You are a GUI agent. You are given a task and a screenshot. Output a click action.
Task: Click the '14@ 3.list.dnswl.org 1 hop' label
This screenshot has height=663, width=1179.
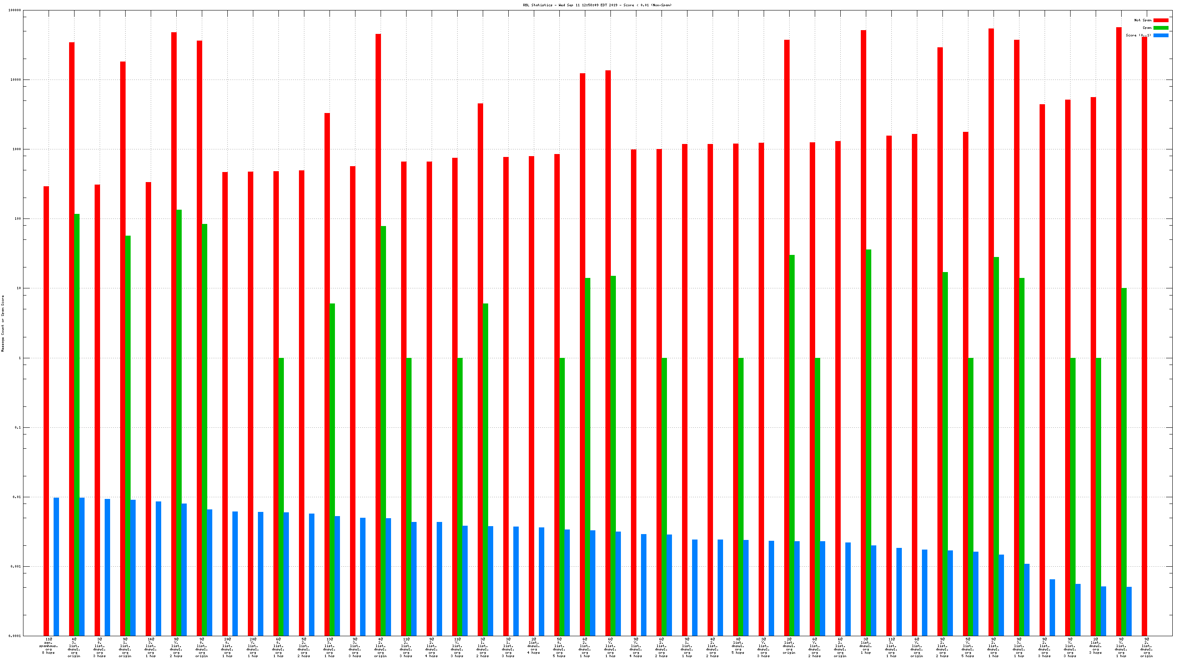coord(151,648)
